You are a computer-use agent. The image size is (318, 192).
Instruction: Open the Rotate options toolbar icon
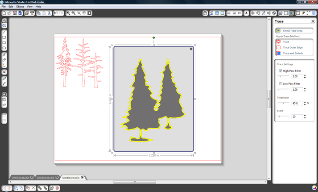pyautogui.click(x=258, y=13)
